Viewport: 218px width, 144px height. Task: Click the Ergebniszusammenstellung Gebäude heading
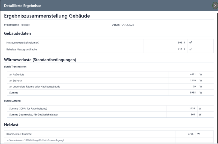click(x=47, y=16)
